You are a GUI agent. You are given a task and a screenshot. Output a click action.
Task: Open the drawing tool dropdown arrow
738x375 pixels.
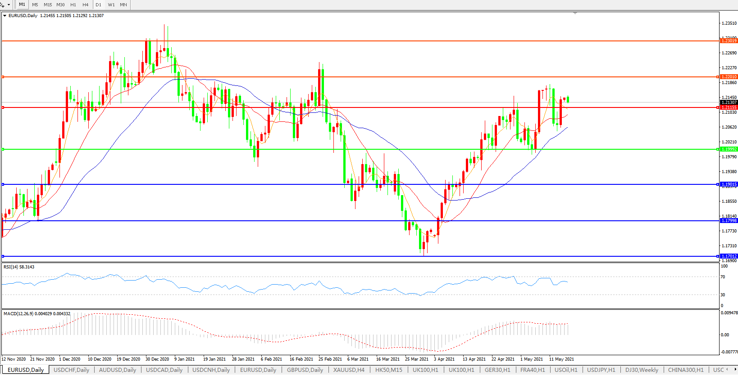click(9, 5)
